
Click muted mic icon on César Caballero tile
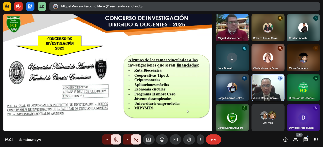point(316,48)
